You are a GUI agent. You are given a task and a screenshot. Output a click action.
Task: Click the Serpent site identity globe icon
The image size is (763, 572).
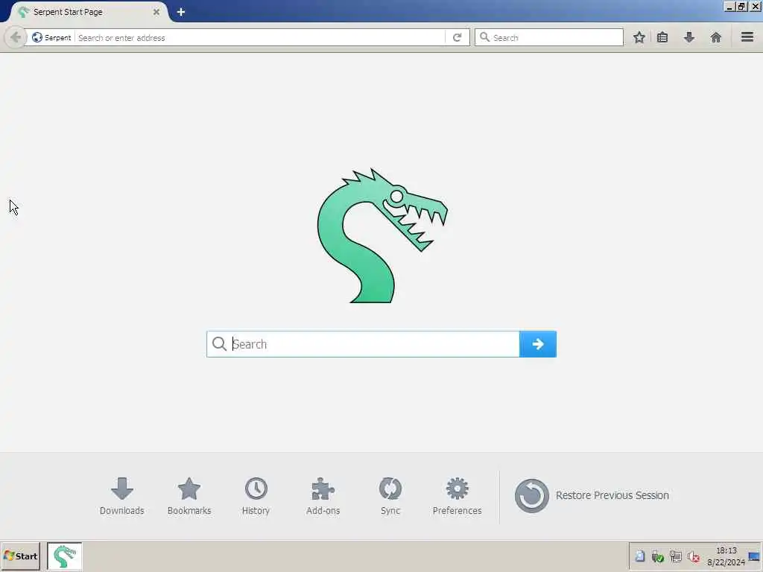click(37, 37)
